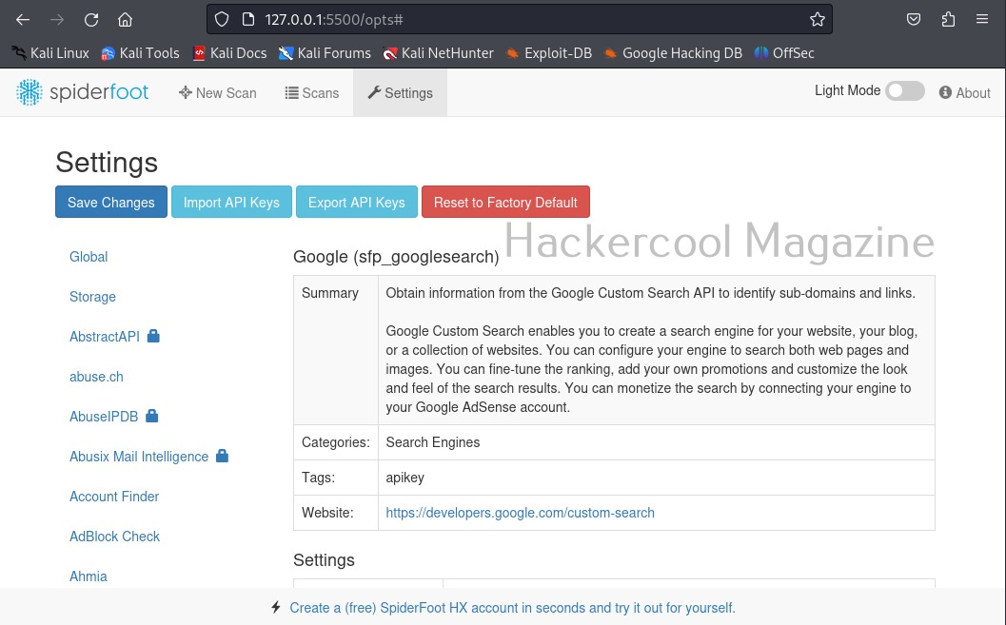Open the Scans tab
This screenshot has width=1006, height=625.
312,93
